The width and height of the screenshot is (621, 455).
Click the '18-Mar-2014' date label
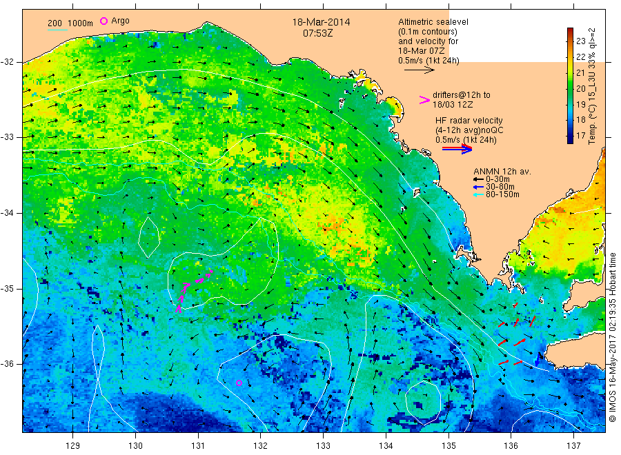tap(321, 22)
